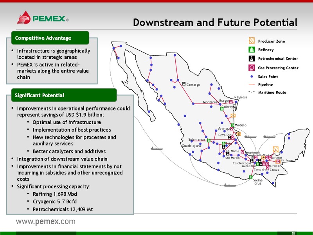Click the ship icon southwest of Salina Cruz
The image size is (313, 235).
(x=230, y=185)
